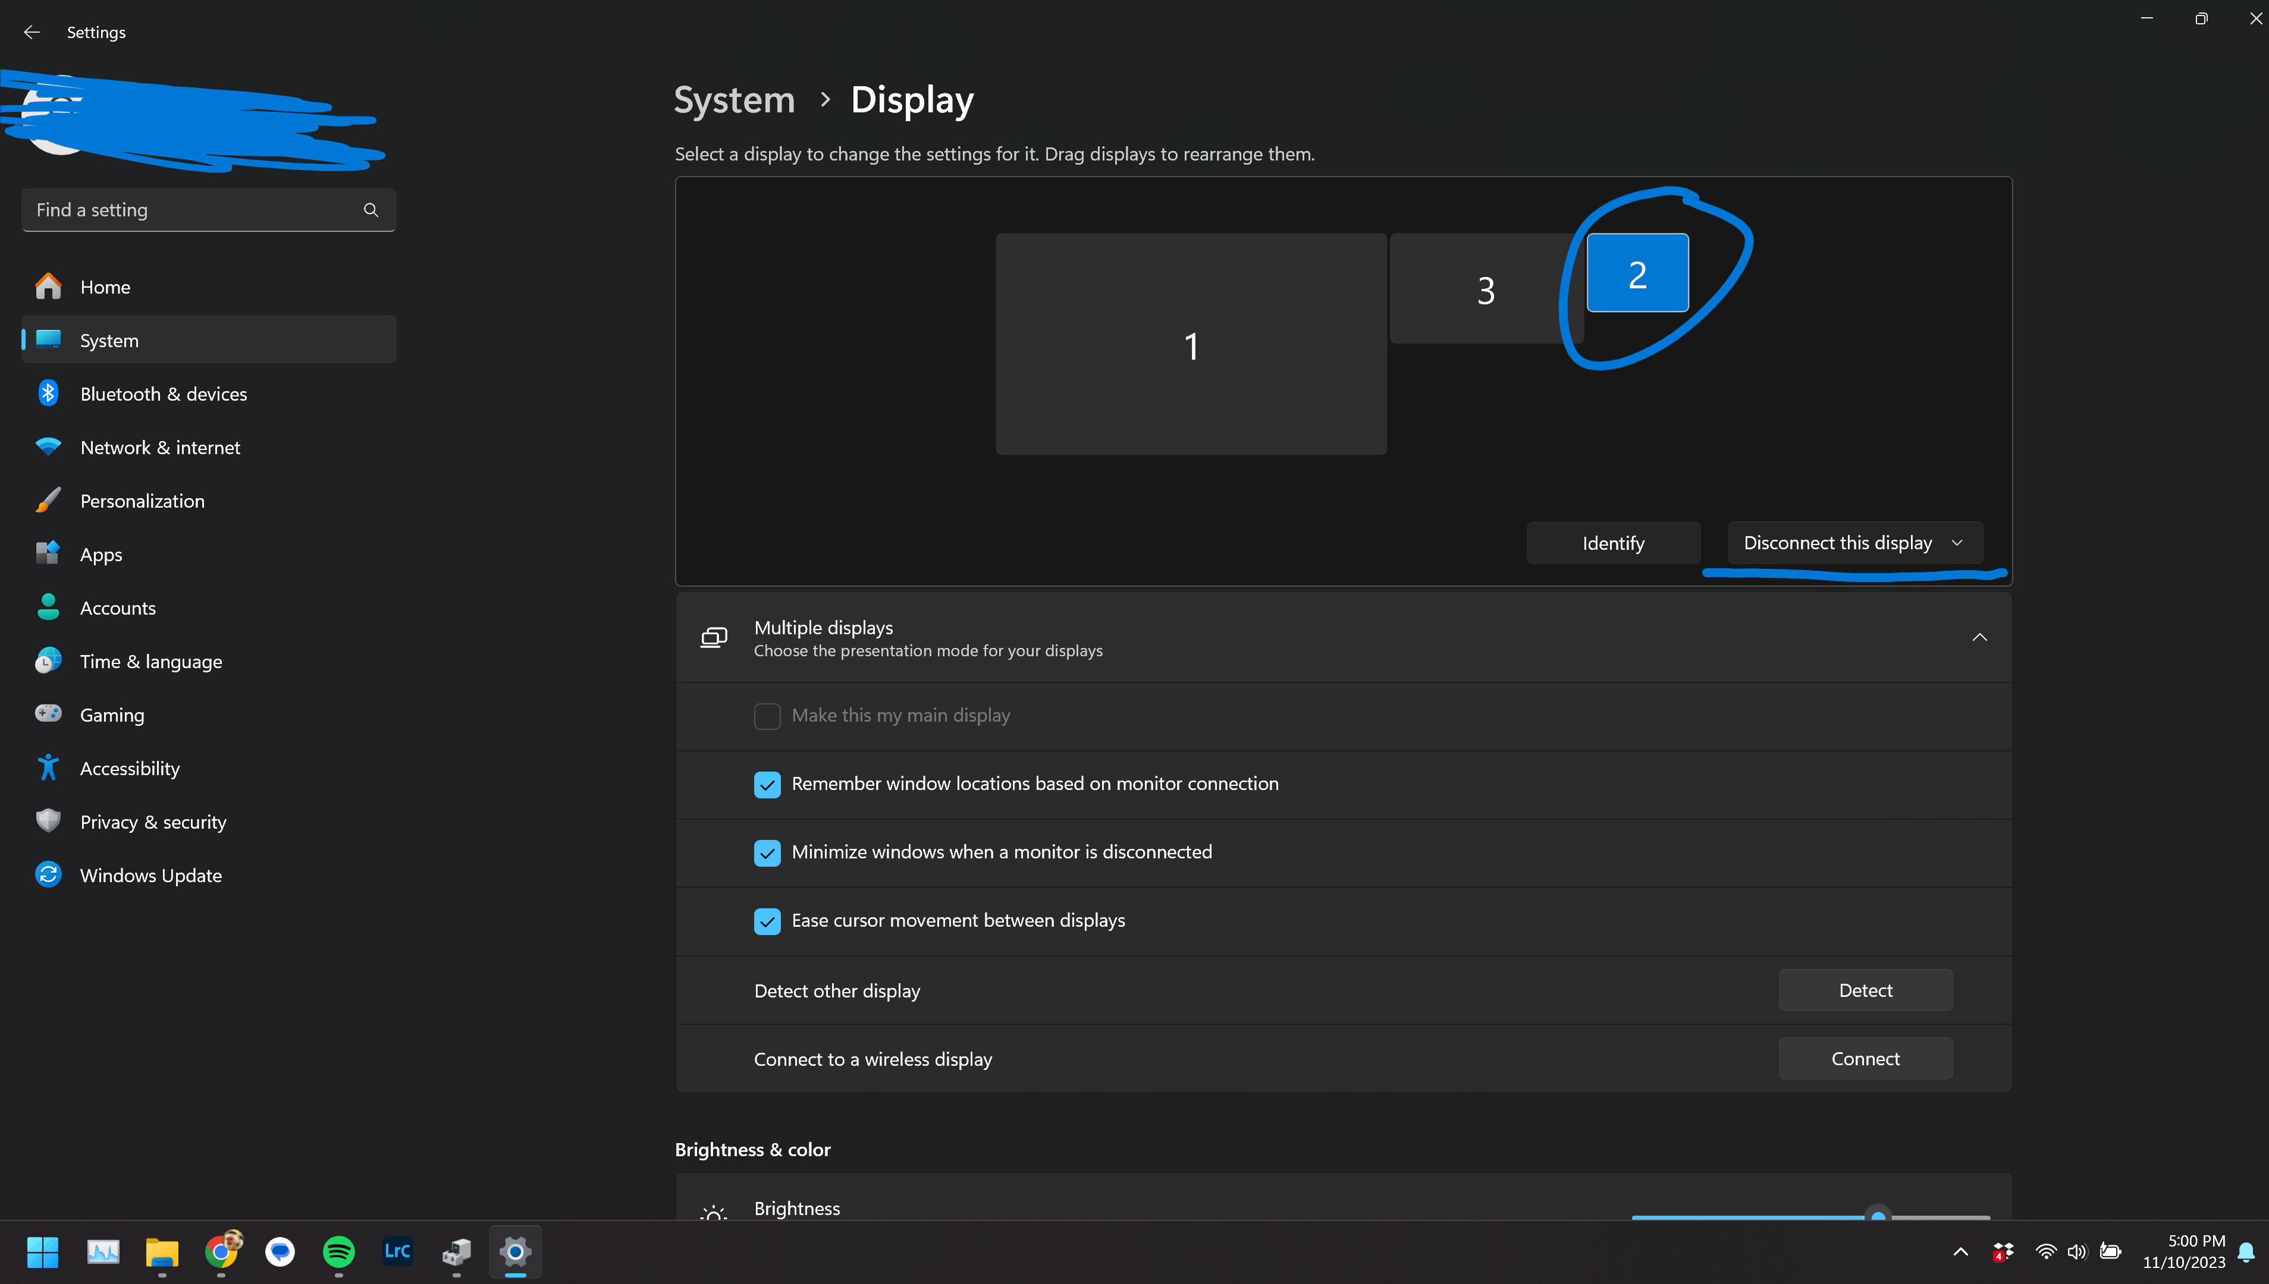Screen dimensions: 2269x1284
Task: Open Dropbox from the system tray
Action: pyautogui.click(x=2003, y=1252)
